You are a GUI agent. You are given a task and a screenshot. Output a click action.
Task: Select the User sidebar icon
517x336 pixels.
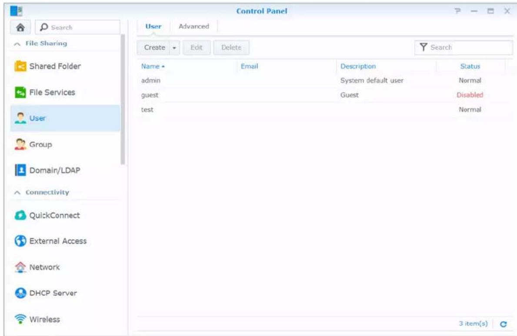[x=20, y=118]
